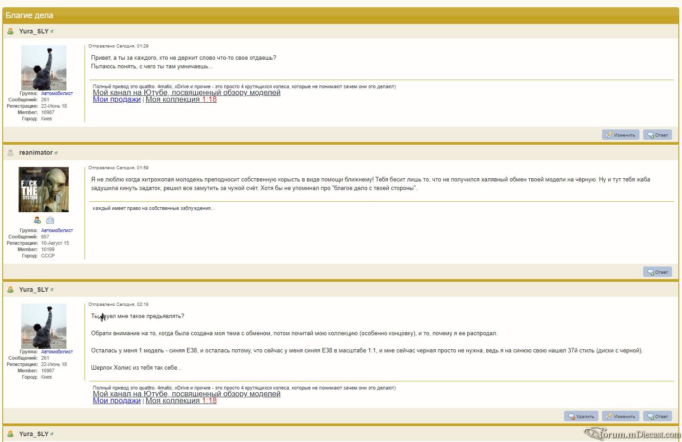Click 'Отправлено Сегодня, 01:29' timestamp text

(x=118, y=46)
